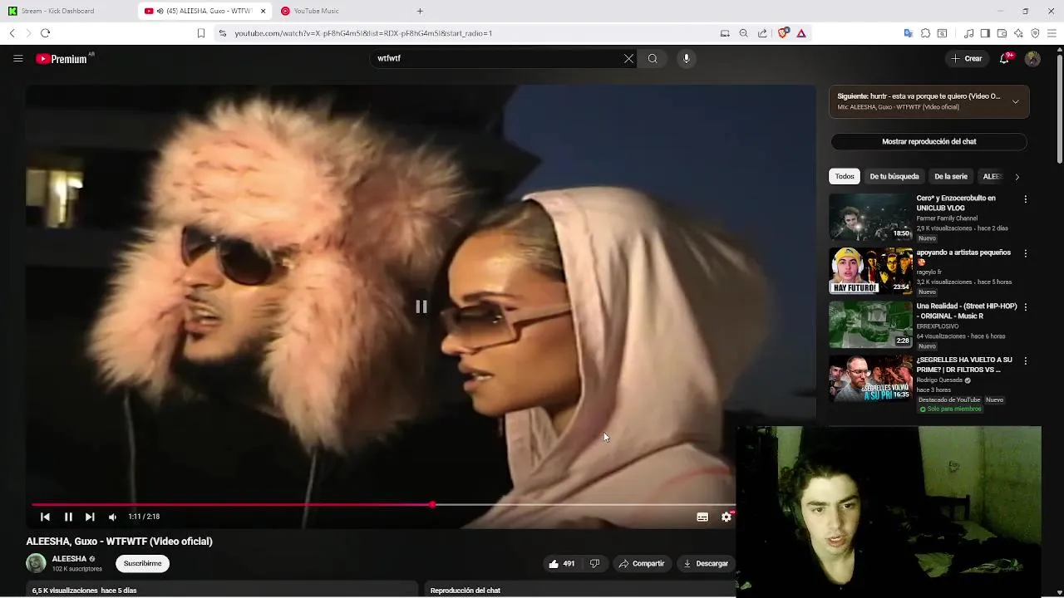
Task: Pause the video with player button
Action: [68, 517]
